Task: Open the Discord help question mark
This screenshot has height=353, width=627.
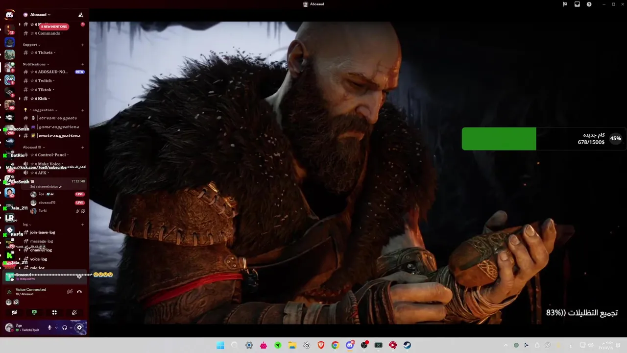Action: 589,4
